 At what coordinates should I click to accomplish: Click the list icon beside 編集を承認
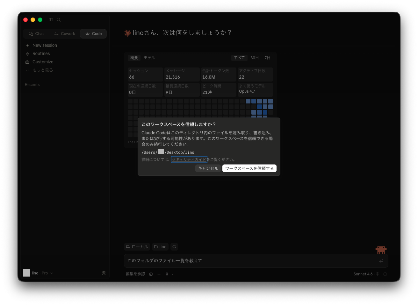151,274
